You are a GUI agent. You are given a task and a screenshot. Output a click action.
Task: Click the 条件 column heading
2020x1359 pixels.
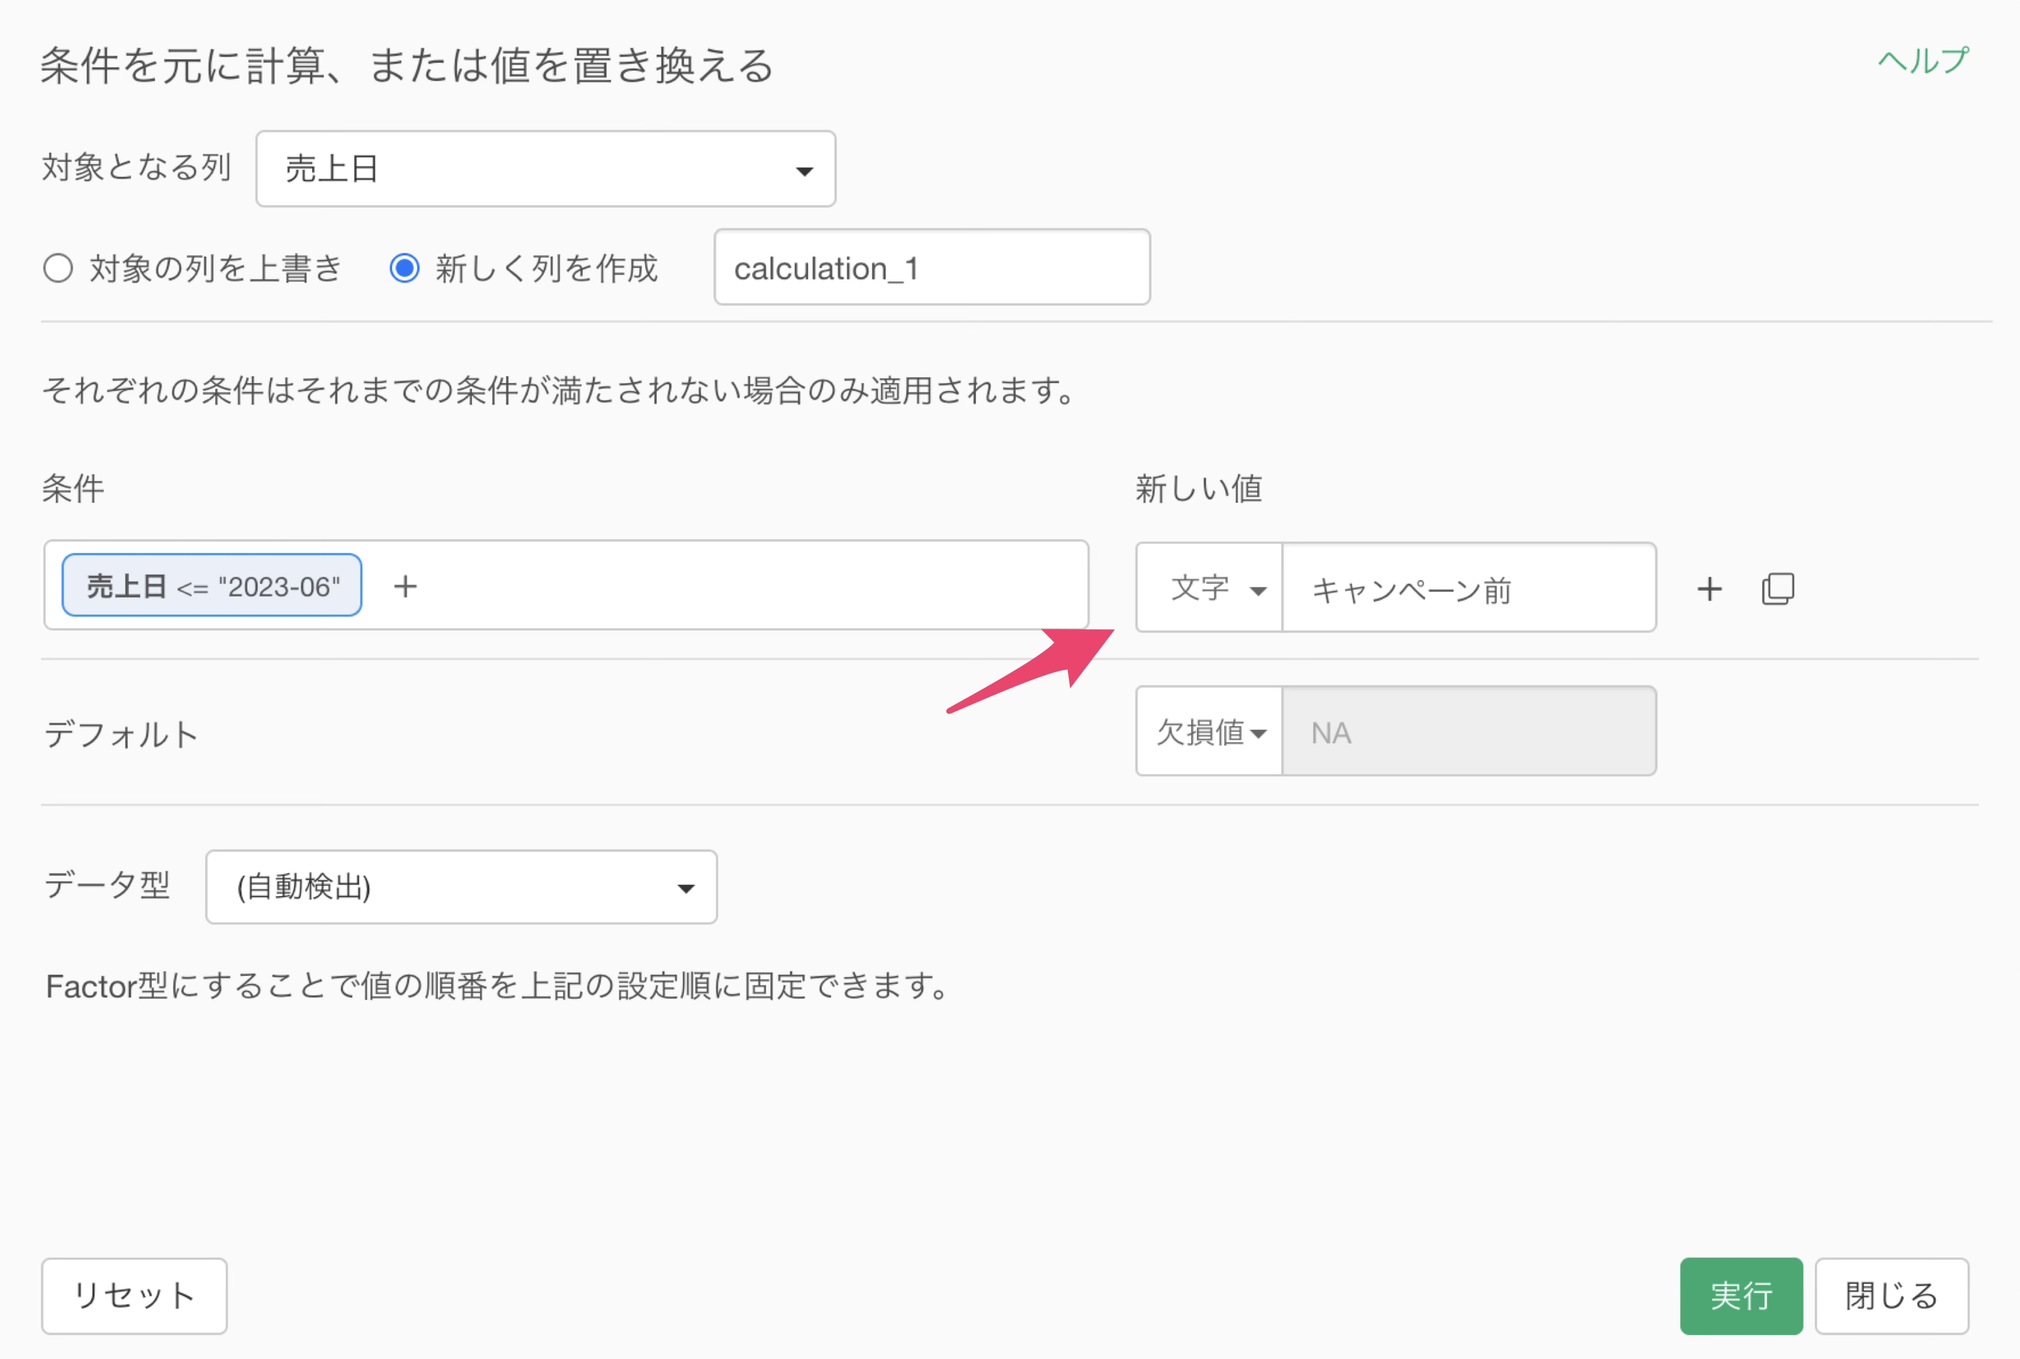coord(73,489)
